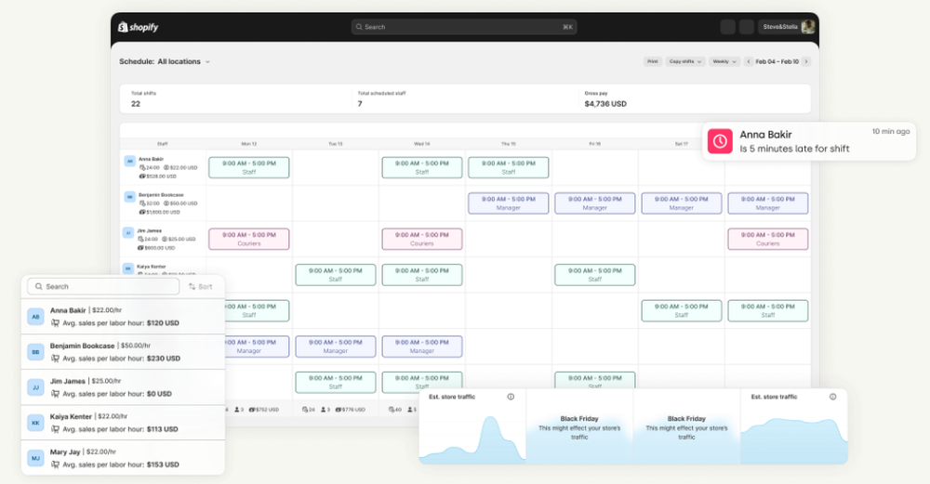Click the Total shifts value 22

pos(136,104)
